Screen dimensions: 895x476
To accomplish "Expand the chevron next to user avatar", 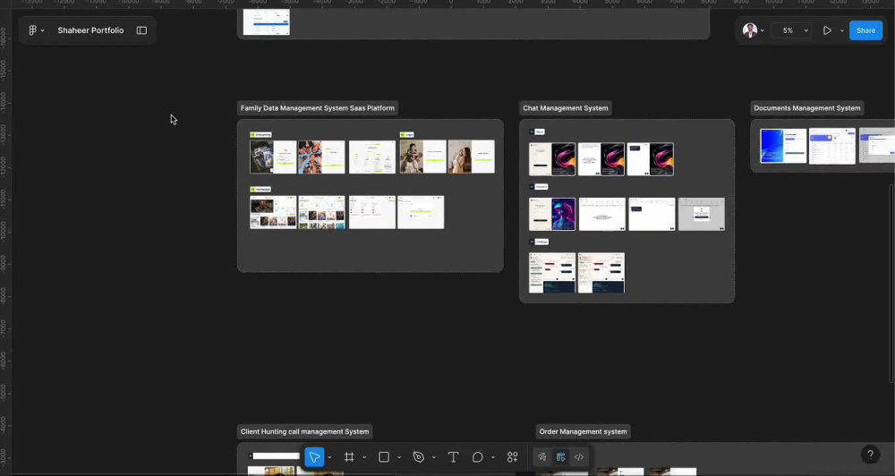I will tap(763, 30).
